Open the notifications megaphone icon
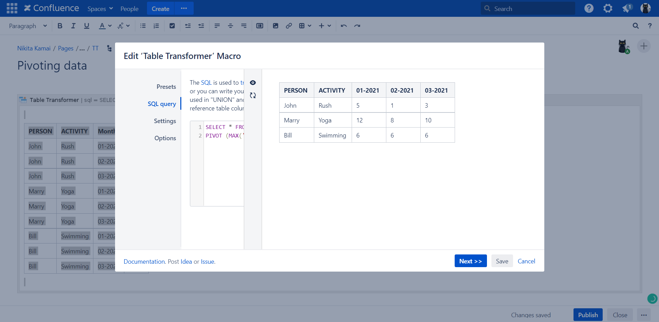This screenshot has height=322, width=659. tap(627, 8)
